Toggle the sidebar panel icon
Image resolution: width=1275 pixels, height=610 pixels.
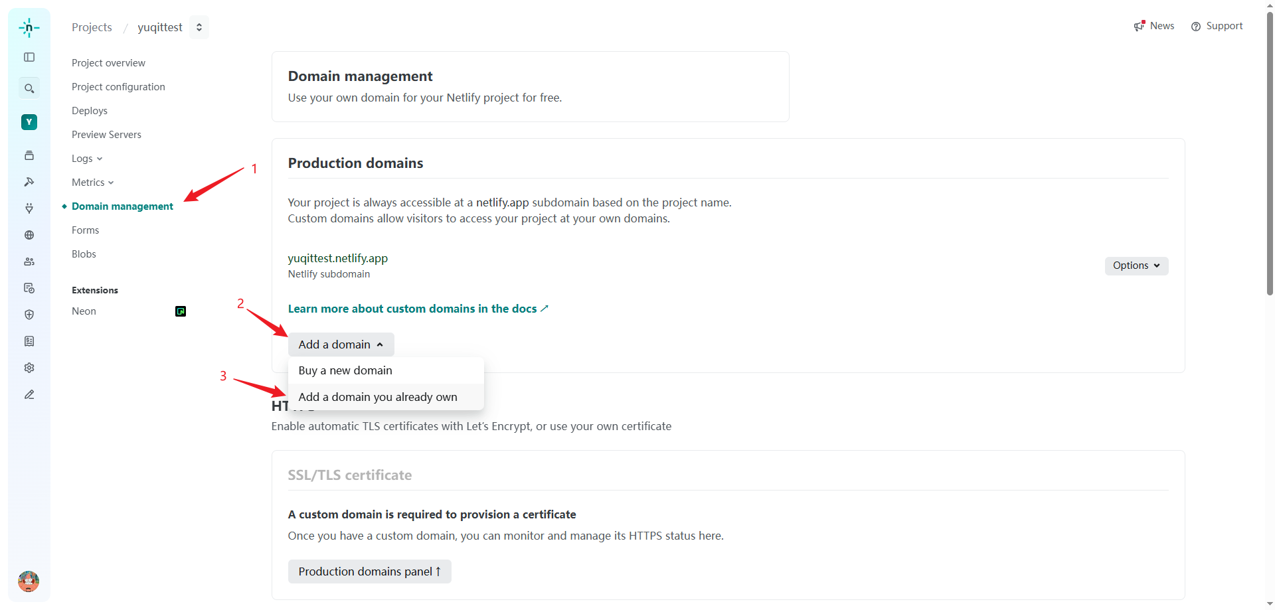[x=29, y=57]
